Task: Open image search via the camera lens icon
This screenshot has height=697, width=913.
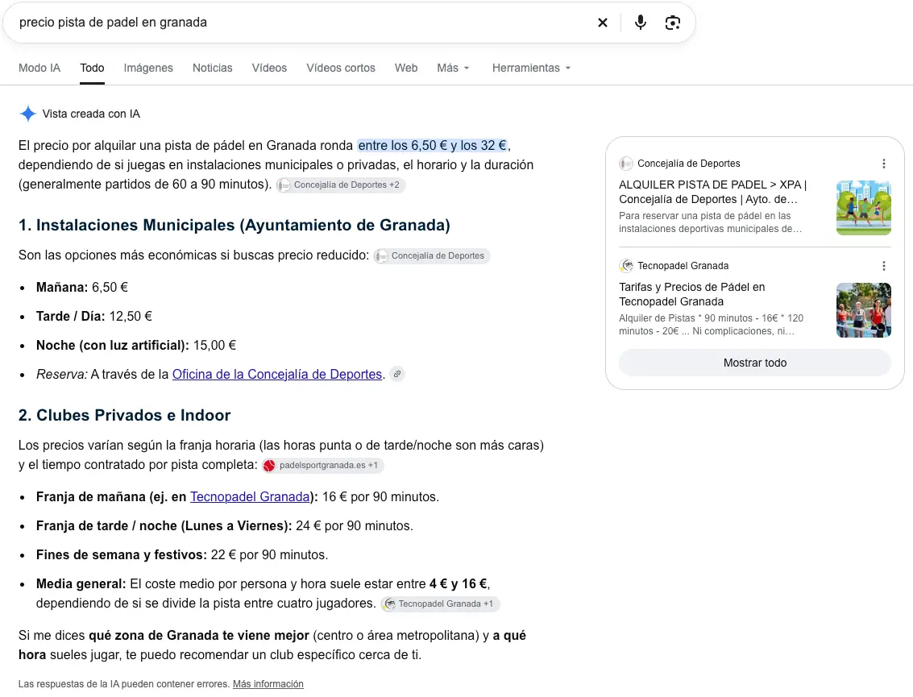Action: coord(673,23)
